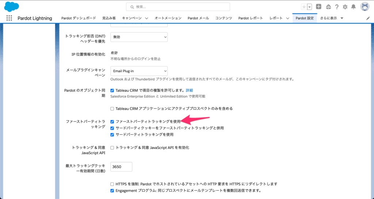
Task: Open the Trailhead guidance cloud icon
Action: [328, 7]
